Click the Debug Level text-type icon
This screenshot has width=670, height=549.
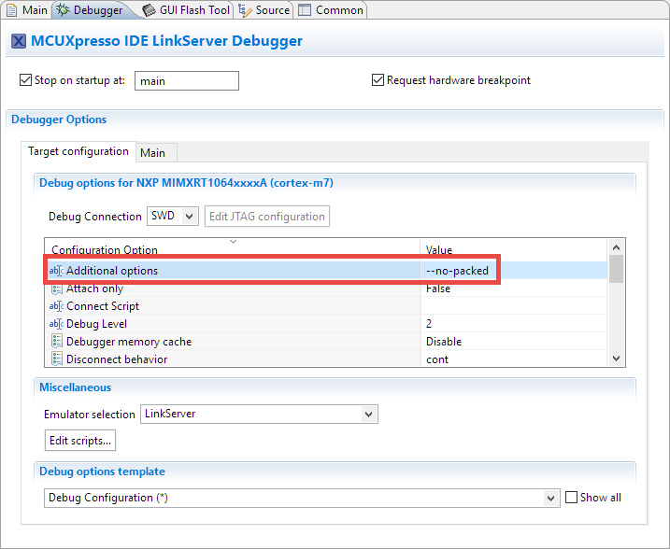coord(56,324)
